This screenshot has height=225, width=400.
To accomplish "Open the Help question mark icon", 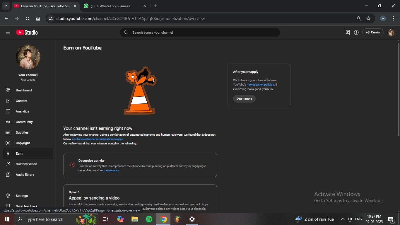I will pos(356,33).
